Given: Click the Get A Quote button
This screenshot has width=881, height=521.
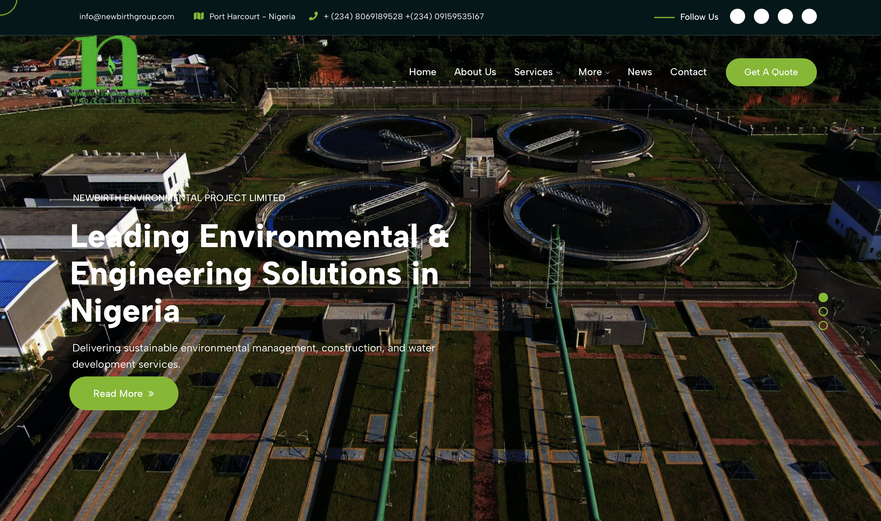Looking at the screenshot, I should 771,72.
